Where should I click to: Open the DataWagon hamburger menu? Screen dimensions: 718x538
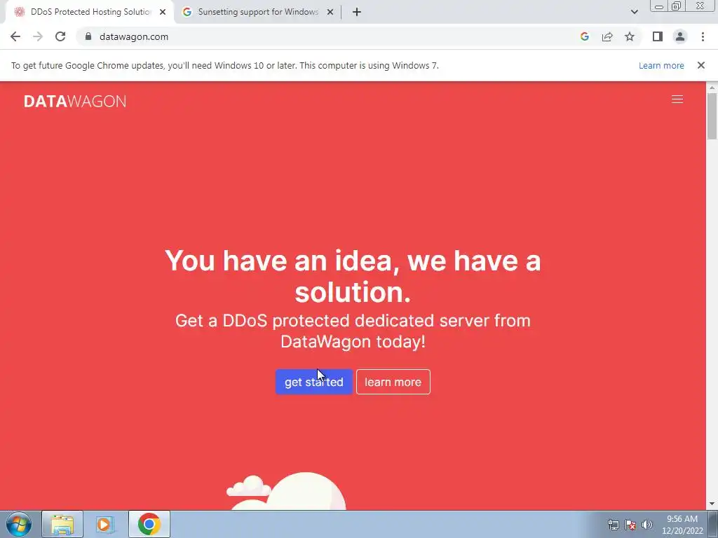[677, 99]
